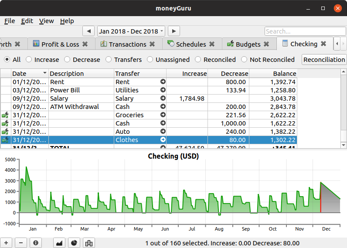Click the Rent decrease amount 800.00

pos(236,82)
